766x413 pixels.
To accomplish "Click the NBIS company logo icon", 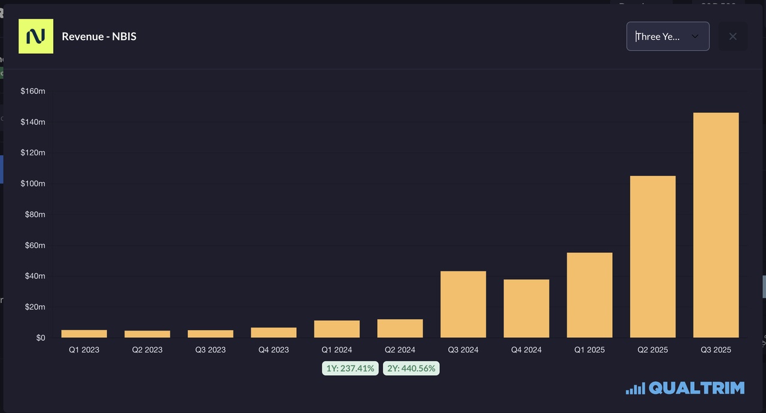I will [x=36, y=36].
